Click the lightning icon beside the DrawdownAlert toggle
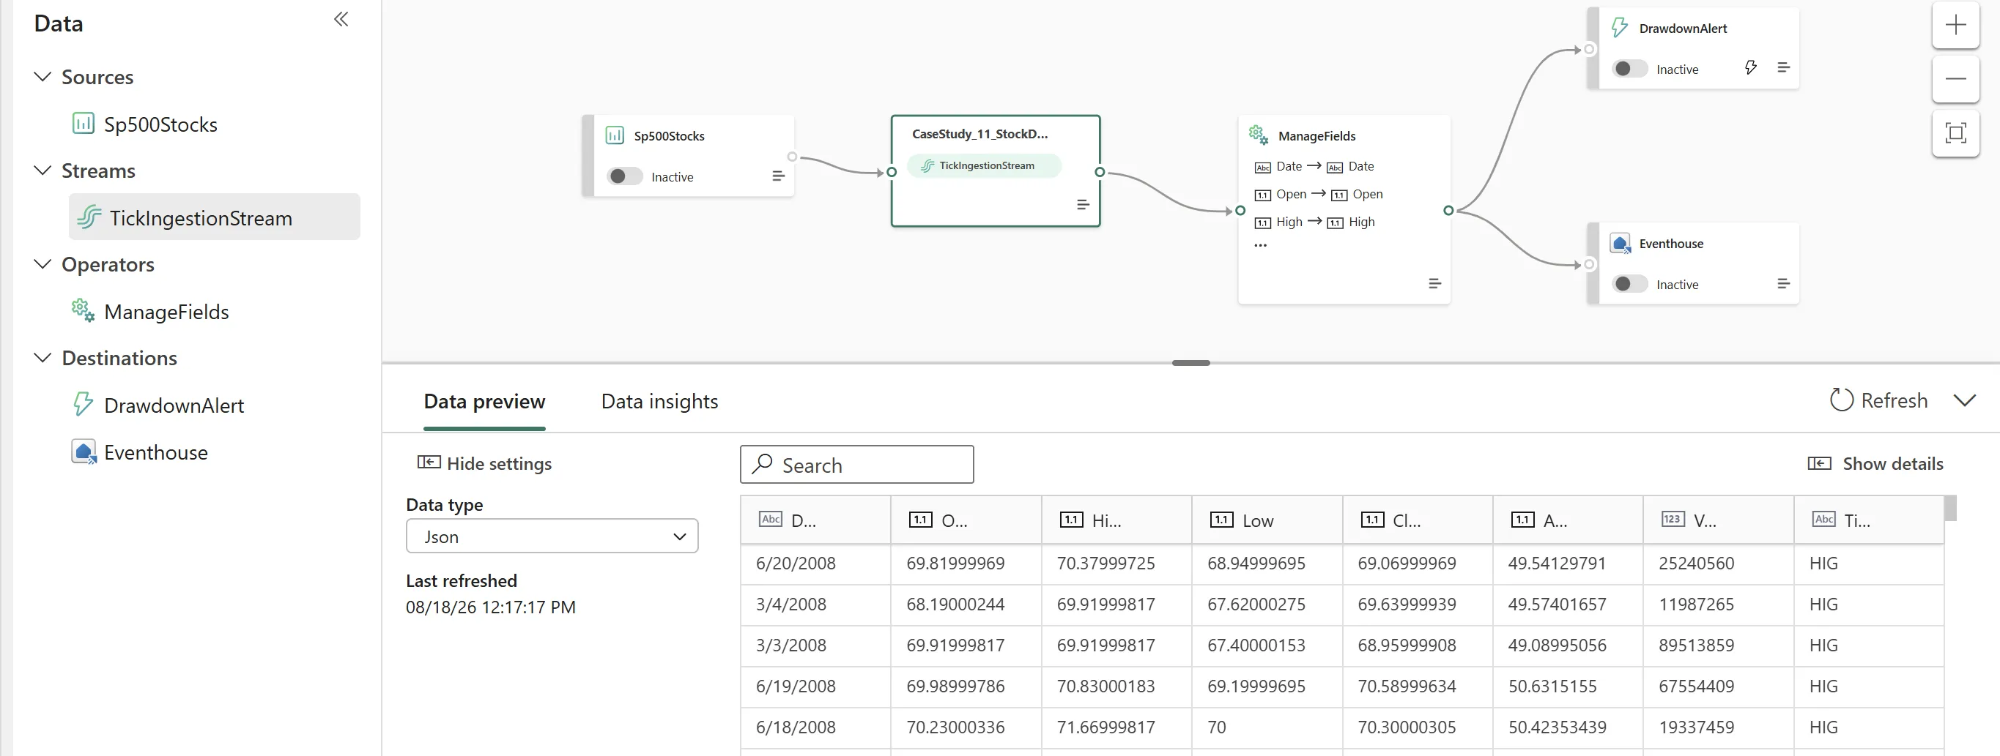Viewport: 2000px width, 756px height. [1750, 67]
